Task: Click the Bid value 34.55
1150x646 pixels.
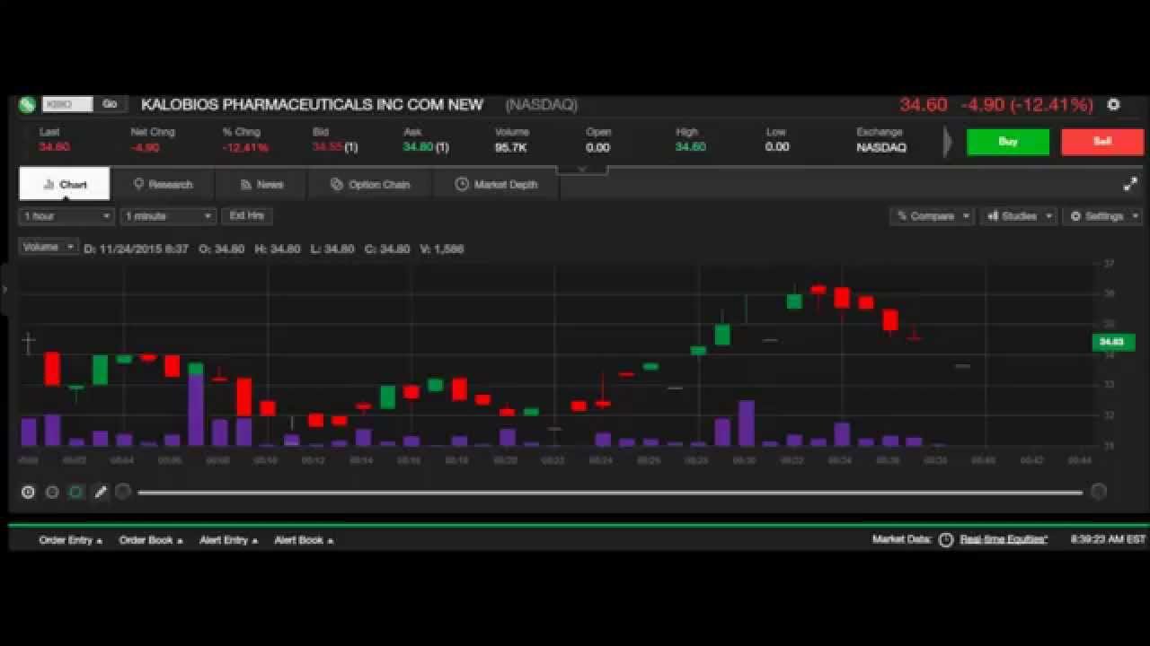Action: tap(327, 147)
